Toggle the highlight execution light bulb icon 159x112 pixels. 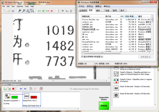pyautogui.click(x=59, y=11)
